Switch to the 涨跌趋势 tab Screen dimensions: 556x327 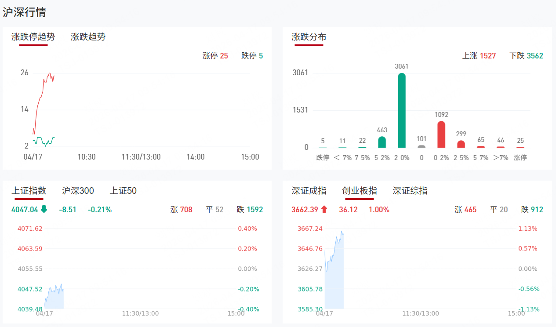(88, 37)
